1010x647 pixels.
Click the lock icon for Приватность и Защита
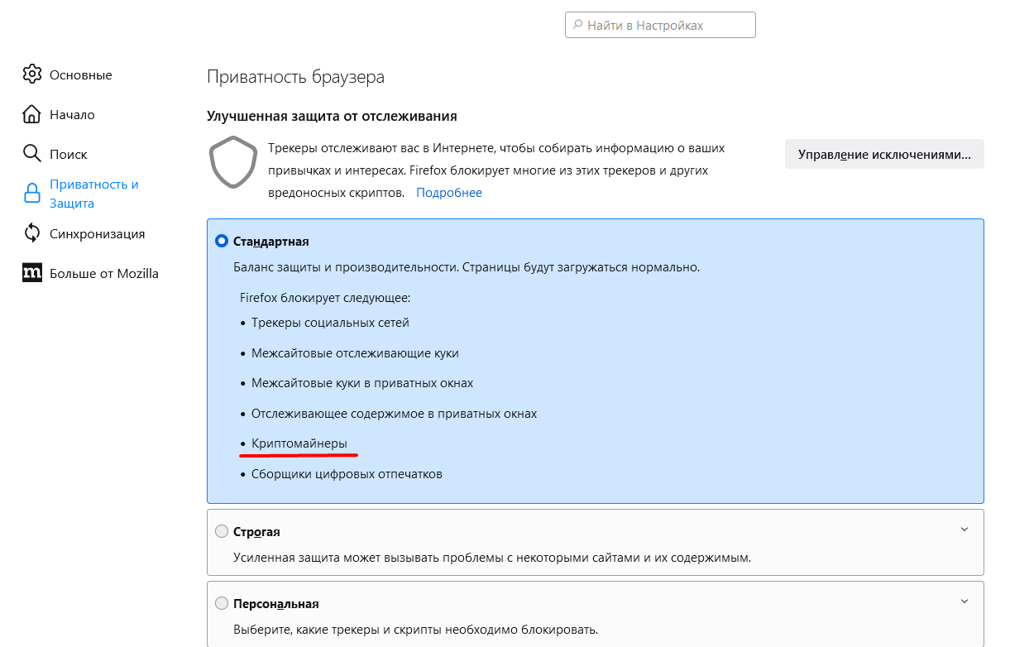(32, 194)
